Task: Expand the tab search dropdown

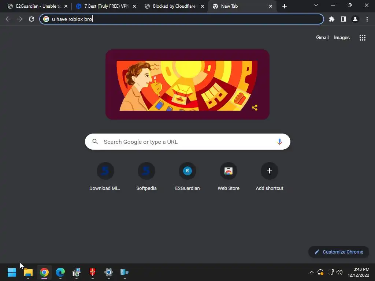Action: (x=316, y=5)
